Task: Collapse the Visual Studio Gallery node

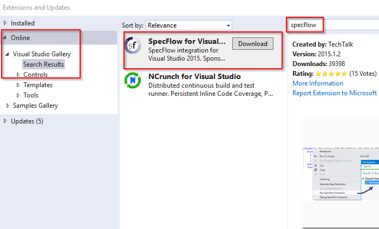Action: pyautogui.click(x=7, y=54)
